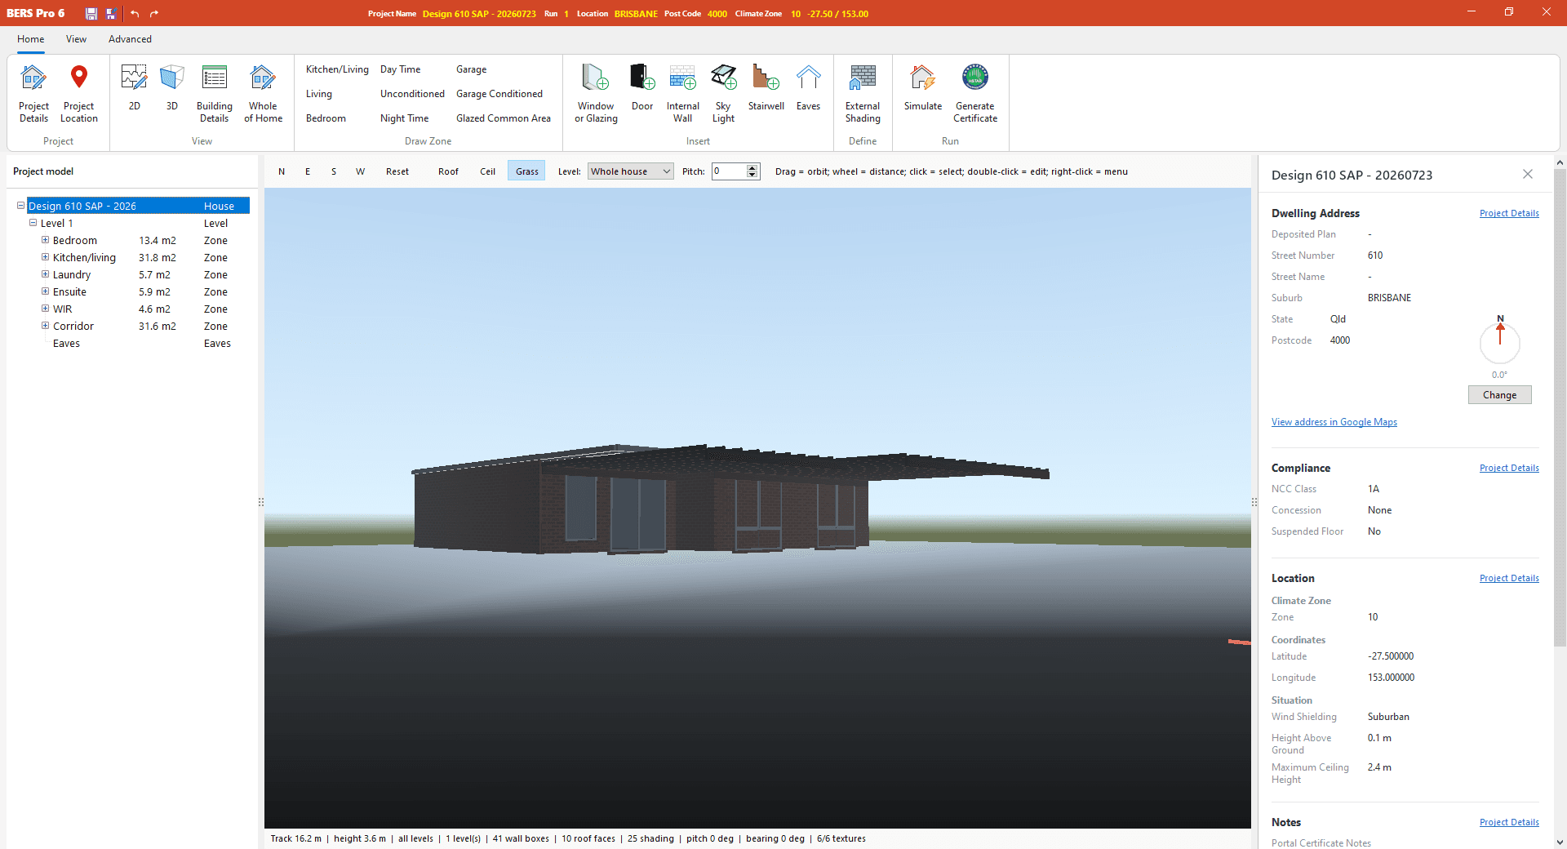
Task: Click the Pitch input field
Action: click(x=729, y=171)
